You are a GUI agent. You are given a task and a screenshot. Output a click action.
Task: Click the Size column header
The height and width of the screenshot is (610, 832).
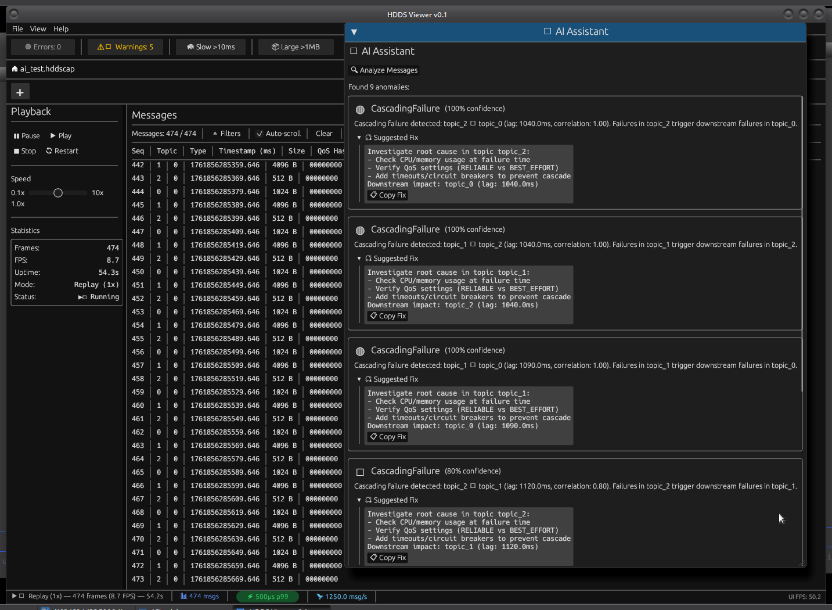pyautogui.click(x=297, y=151)
